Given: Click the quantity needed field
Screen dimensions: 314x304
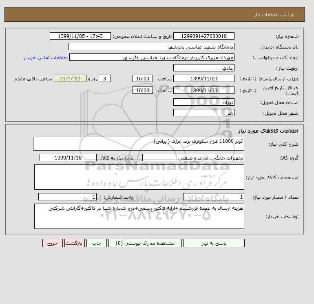Looking at the screenshot, I should (x=213, y=197).
